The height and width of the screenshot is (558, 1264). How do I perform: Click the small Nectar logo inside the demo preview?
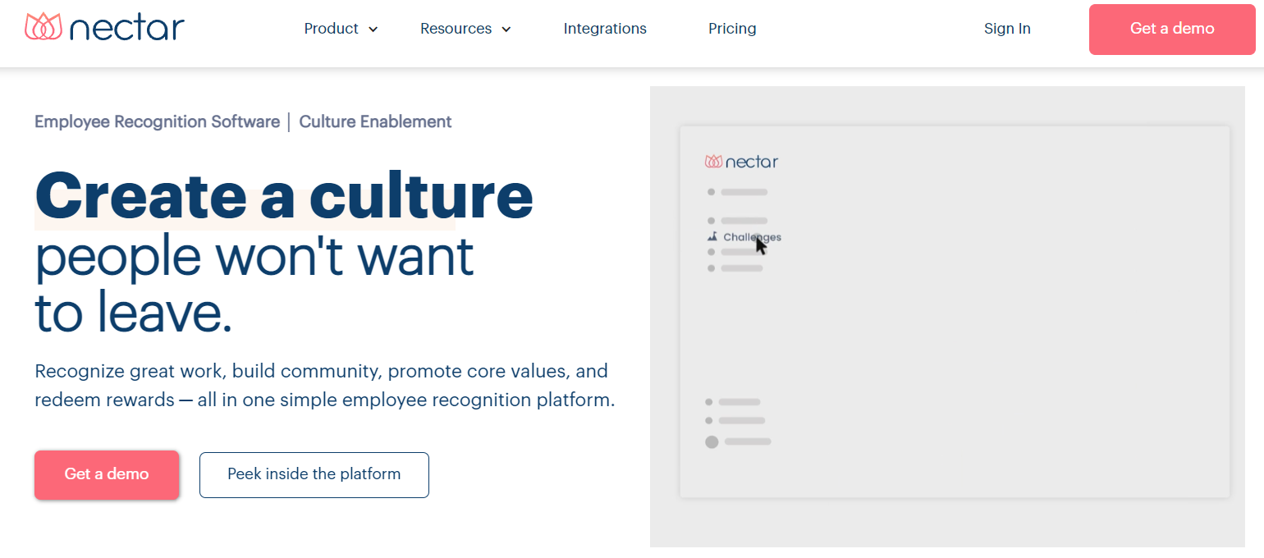pyautogui.click(x=741, y=162)
